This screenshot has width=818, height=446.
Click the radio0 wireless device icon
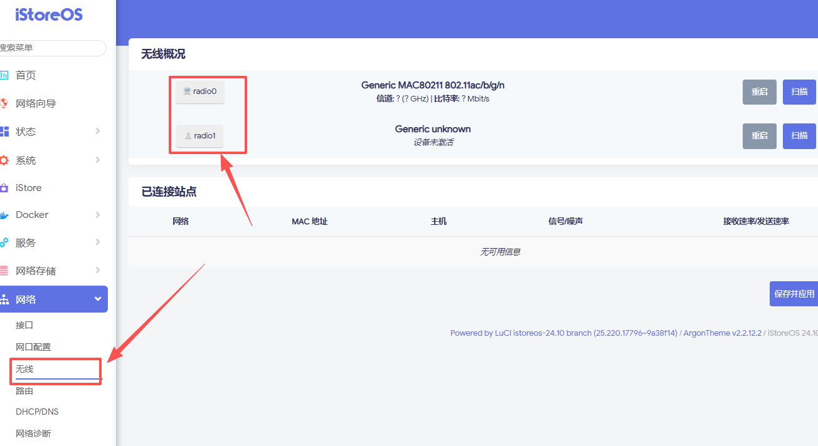pos(187,91)
